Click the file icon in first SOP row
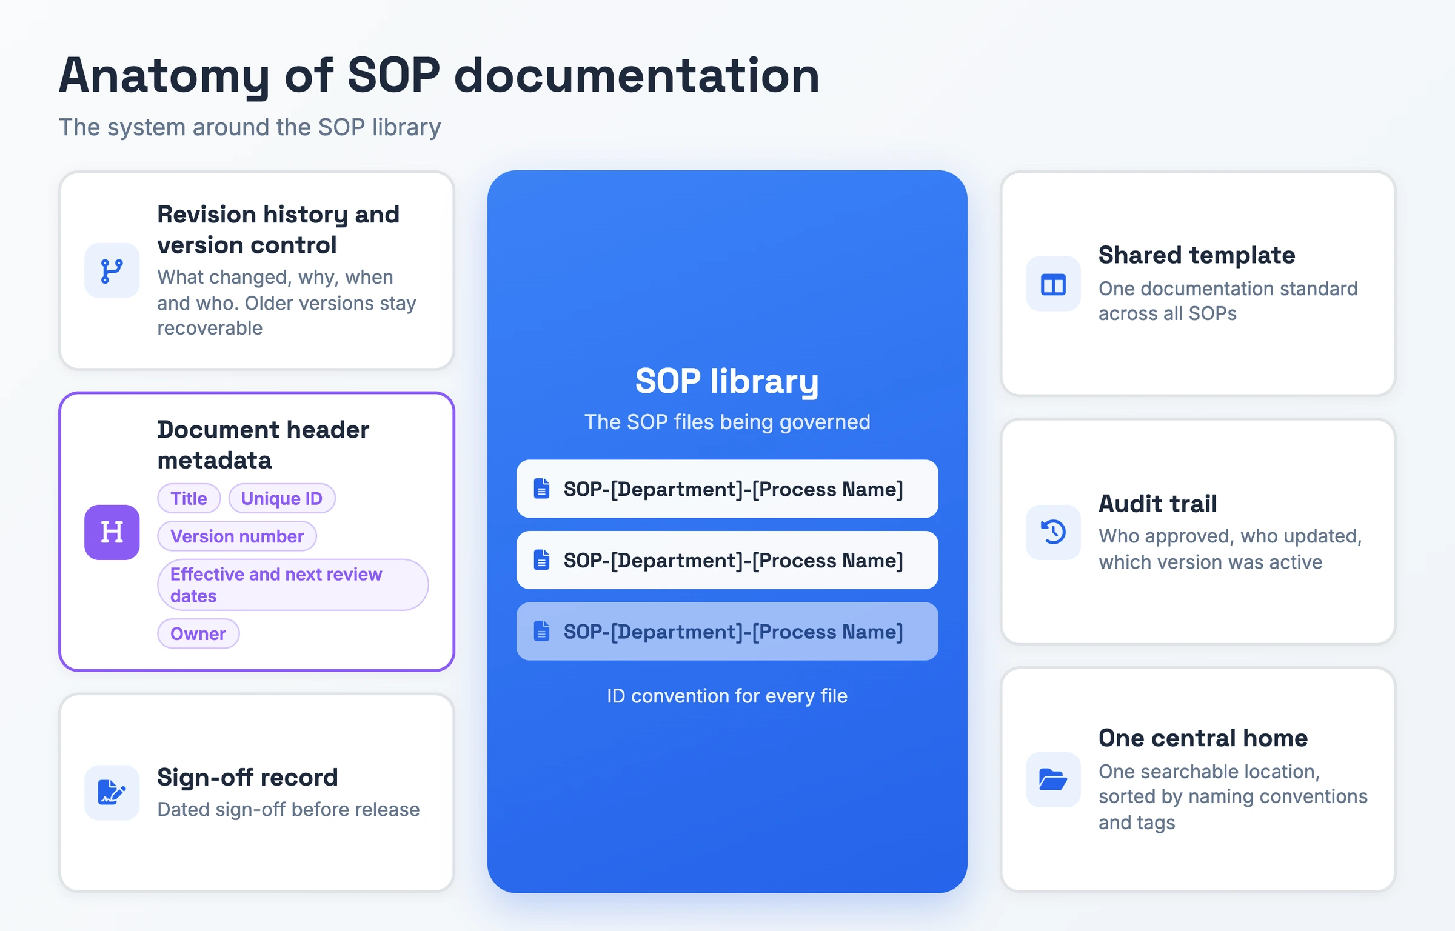1455x931 pixels. (541, 489)
